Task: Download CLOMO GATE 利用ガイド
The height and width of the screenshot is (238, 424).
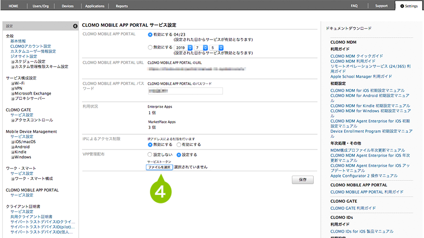Action: coord(353,208)
